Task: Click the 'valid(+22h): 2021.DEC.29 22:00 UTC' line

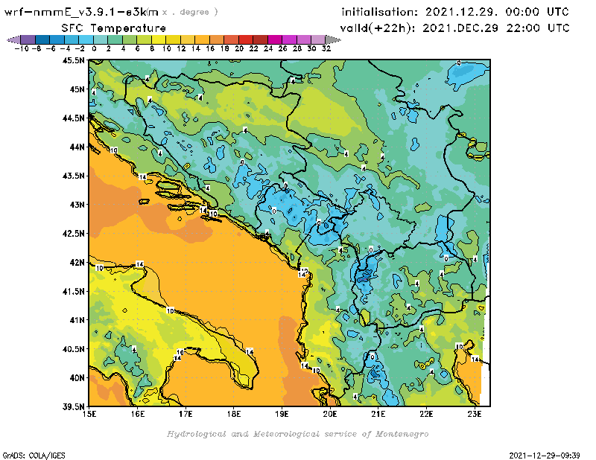Action: pos(454,28)
